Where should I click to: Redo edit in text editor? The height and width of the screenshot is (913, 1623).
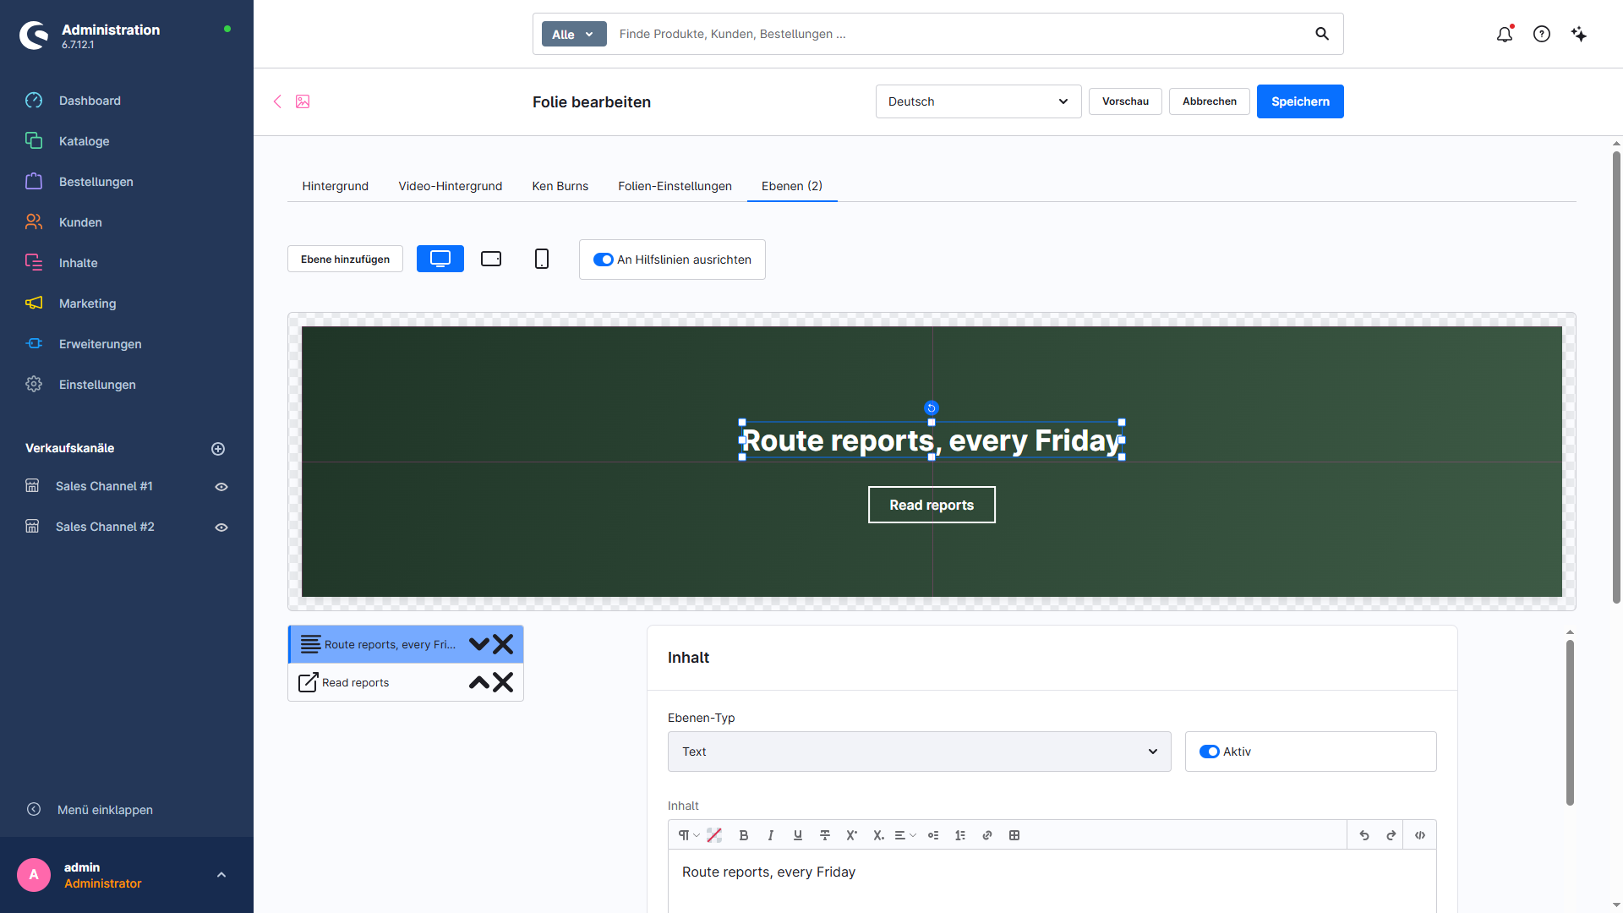(x=1391, y=835)
